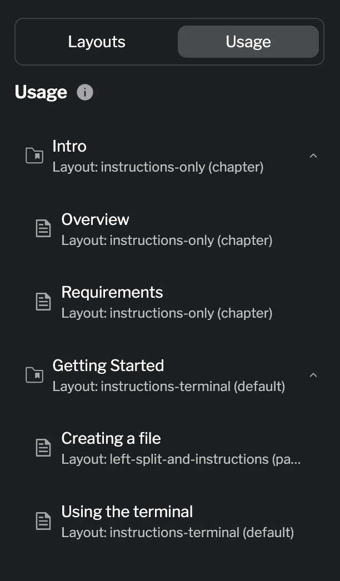Click the folder icon next to Getting Started
The height and width of the screenshot is (581, 340).
(34, 374)
